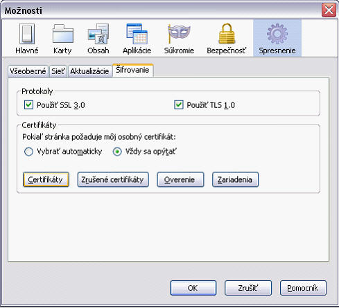Uncheck Použiť TLS 1.0
Image resolution: width=339 pixels, height=308 pixels.
pos(179,105)
